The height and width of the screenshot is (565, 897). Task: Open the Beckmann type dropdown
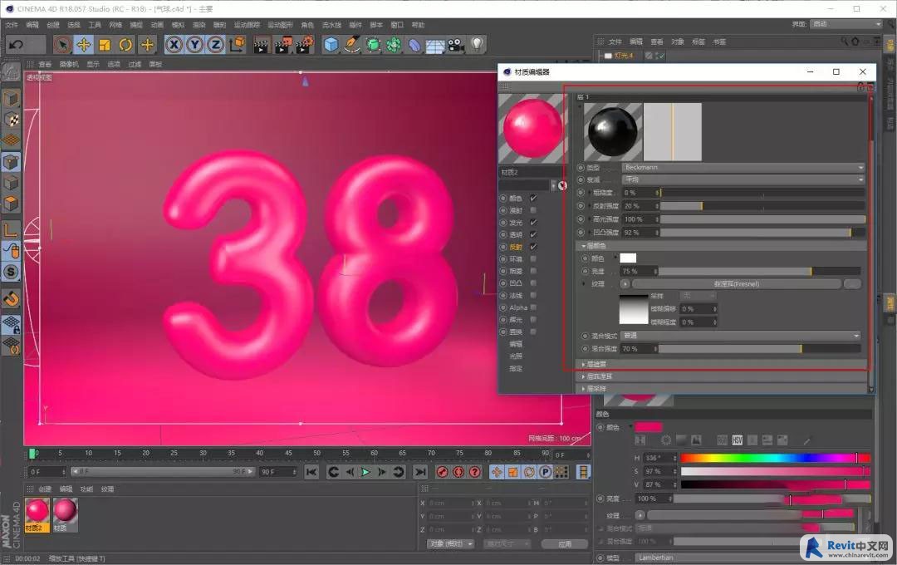[743, 167]
